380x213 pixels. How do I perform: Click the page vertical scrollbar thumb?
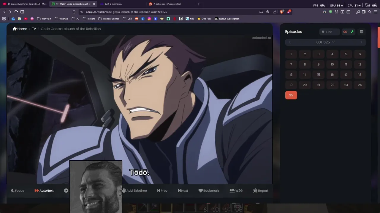coord(379,37)
